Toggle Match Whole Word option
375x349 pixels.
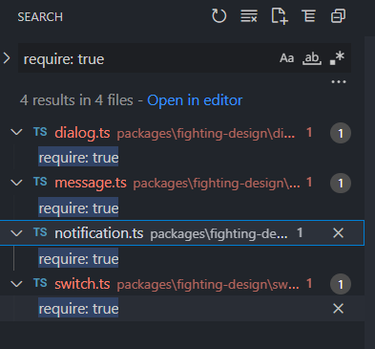[x=312, y=58]
